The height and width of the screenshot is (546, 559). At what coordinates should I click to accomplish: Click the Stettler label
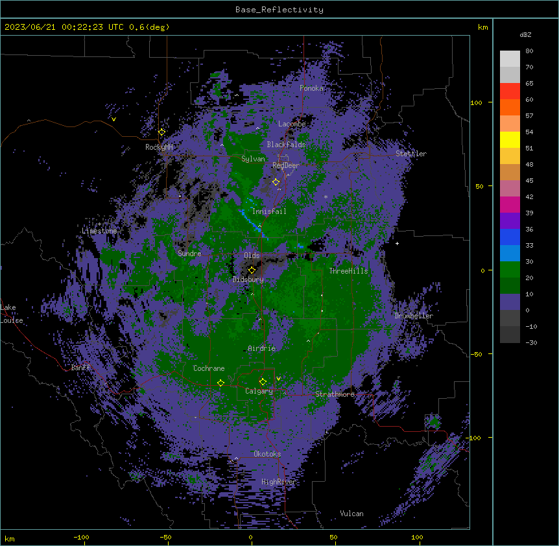pyautogui.click(x=410, y=154)
